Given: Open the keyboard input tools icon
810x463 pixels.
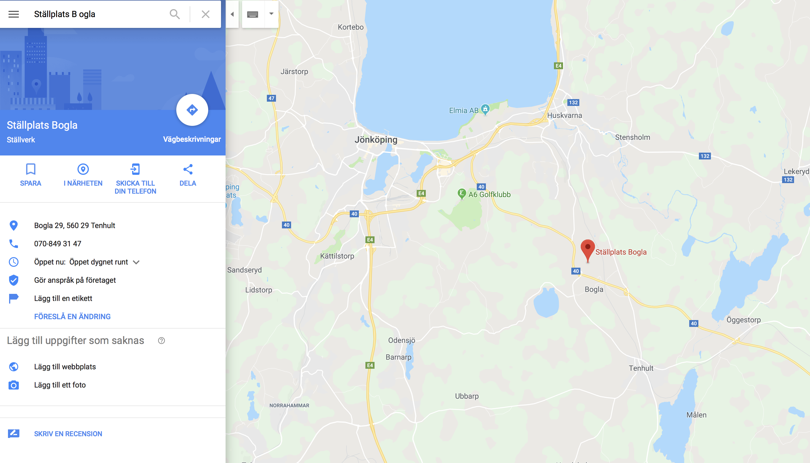Looking at the screenshot, I should (x=253, y=14).
